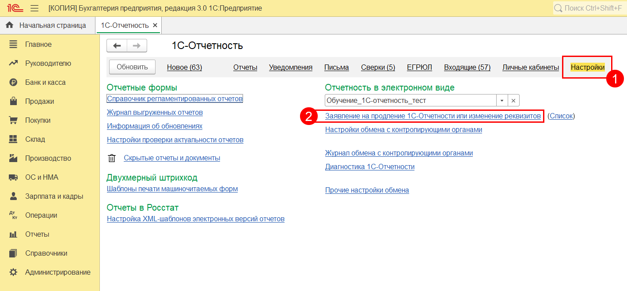Expand the organization dropdown arrow
This screenshot has height=291, width=627.
coord(502,101)
